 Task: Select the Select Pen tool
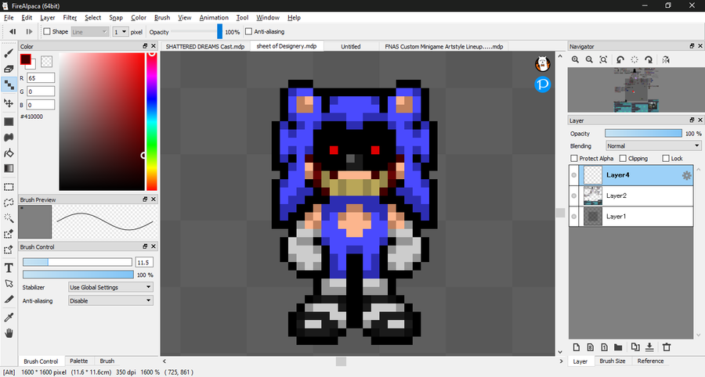coord(9,234)
